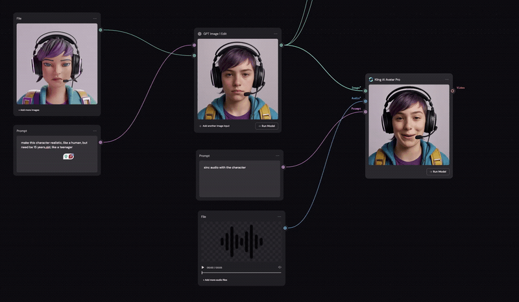The height and width of the screenshot is (302, 519).
Task: Click the teenager Prompt node's purple output port
Action: point(101,142)
